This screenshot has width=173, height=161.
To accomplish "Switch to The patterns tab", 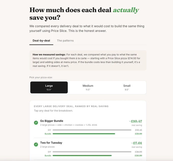I will [x=65, y=41].
